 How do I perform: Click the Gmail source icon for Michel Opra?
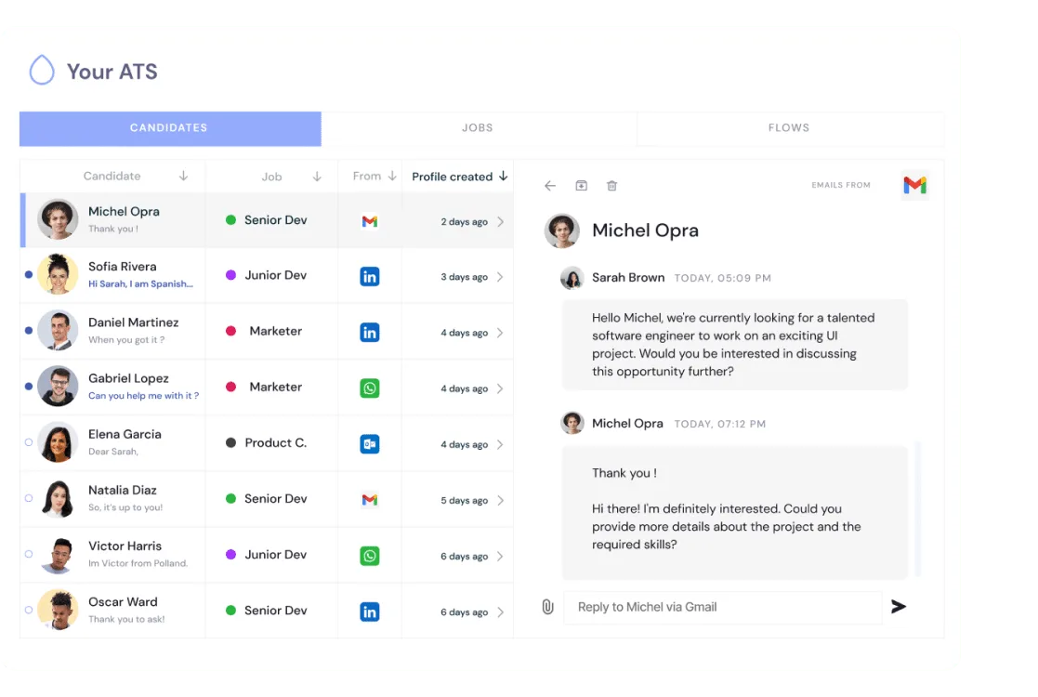point(370,221)
